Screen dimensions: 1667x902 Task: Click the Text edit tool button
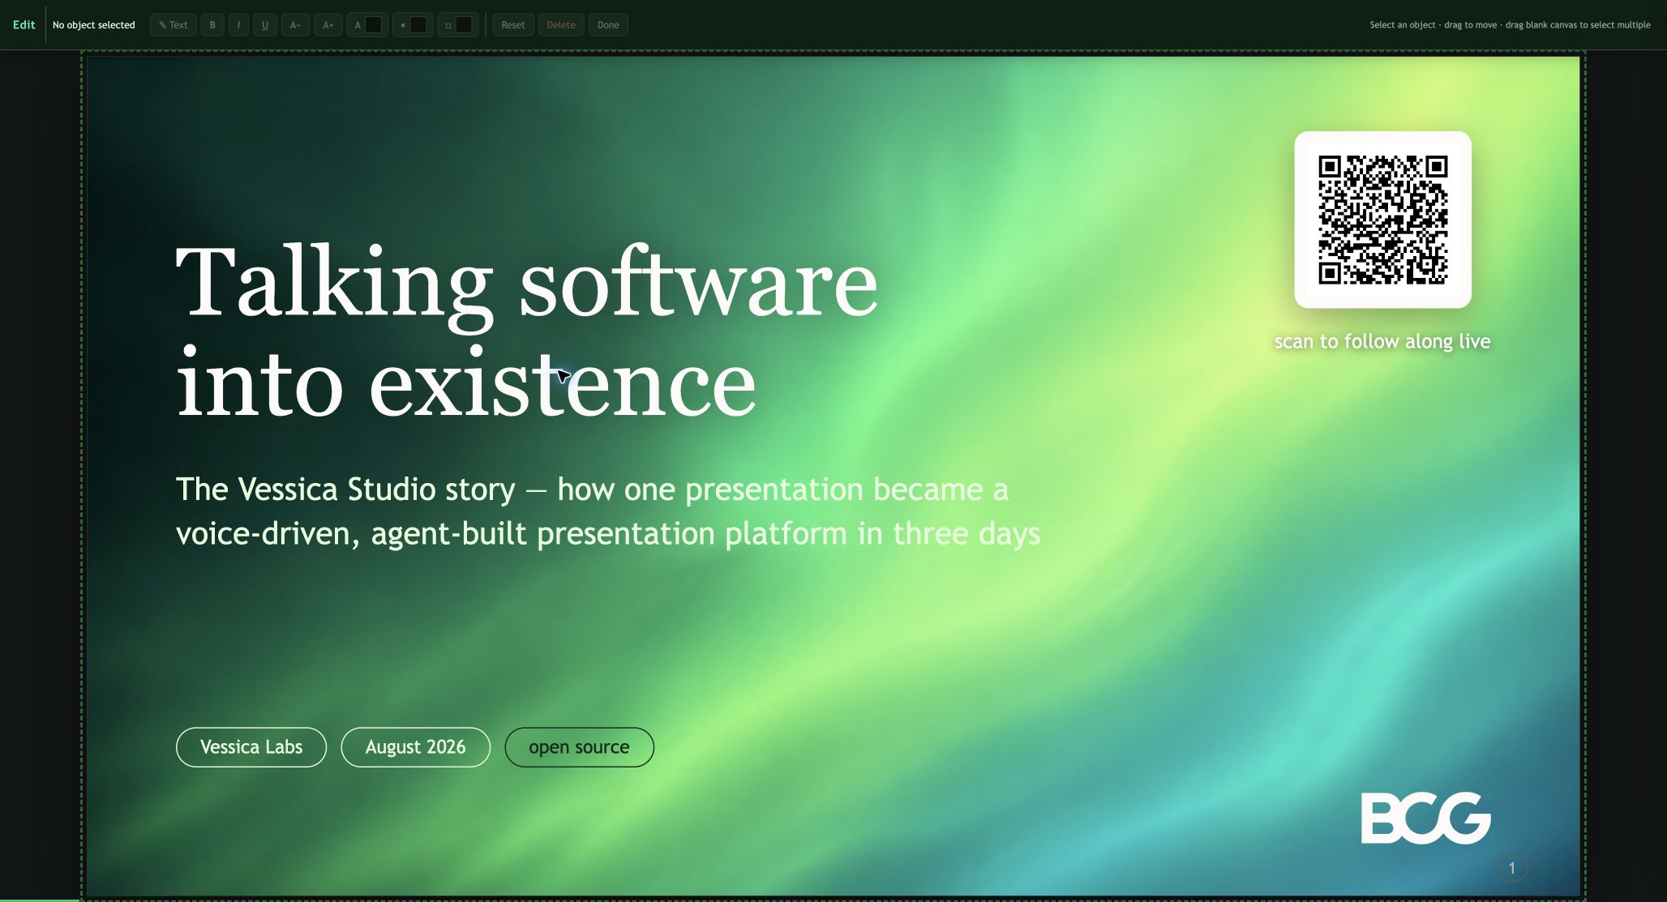(x=174, y=25)
